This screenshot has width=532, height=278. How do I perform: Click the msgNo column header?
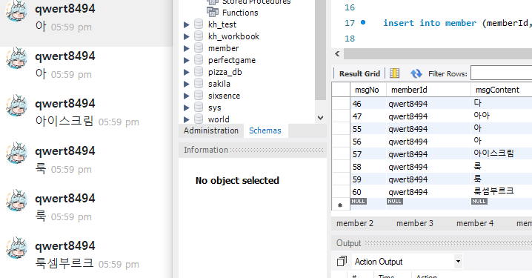coord(368,90)
